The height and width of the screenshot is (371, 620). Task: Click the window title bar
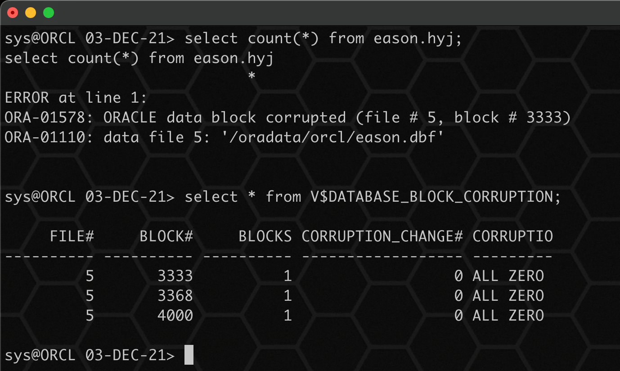pyautogui.click(x=310, y=13)
